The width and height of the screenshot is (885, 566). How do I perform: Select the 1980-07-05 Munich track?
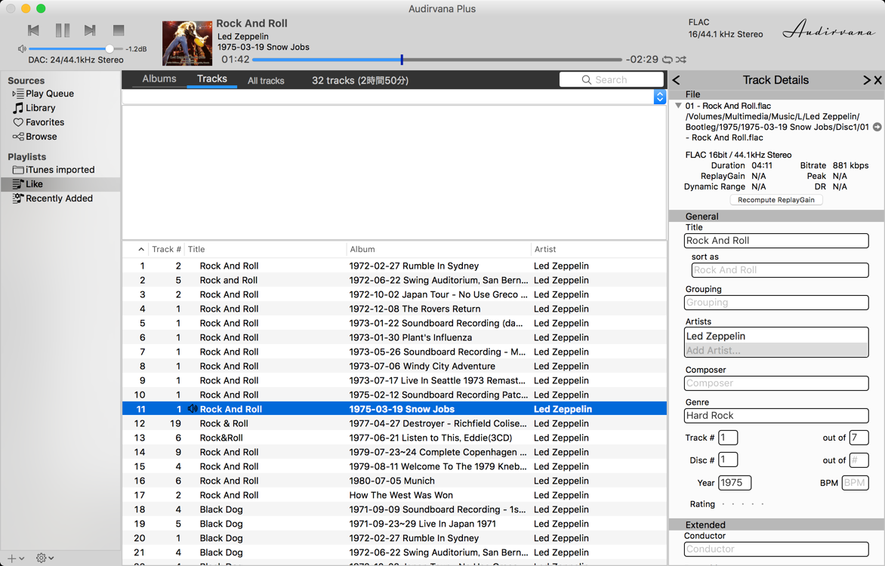coord(394,481)
